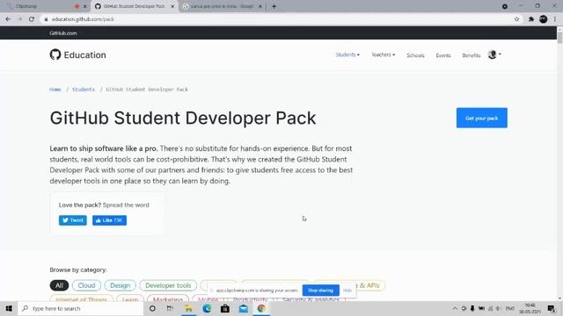Open Microsoft Store from the taskbar
Viewport: 563px width, 316px height.
coord(225,308)
